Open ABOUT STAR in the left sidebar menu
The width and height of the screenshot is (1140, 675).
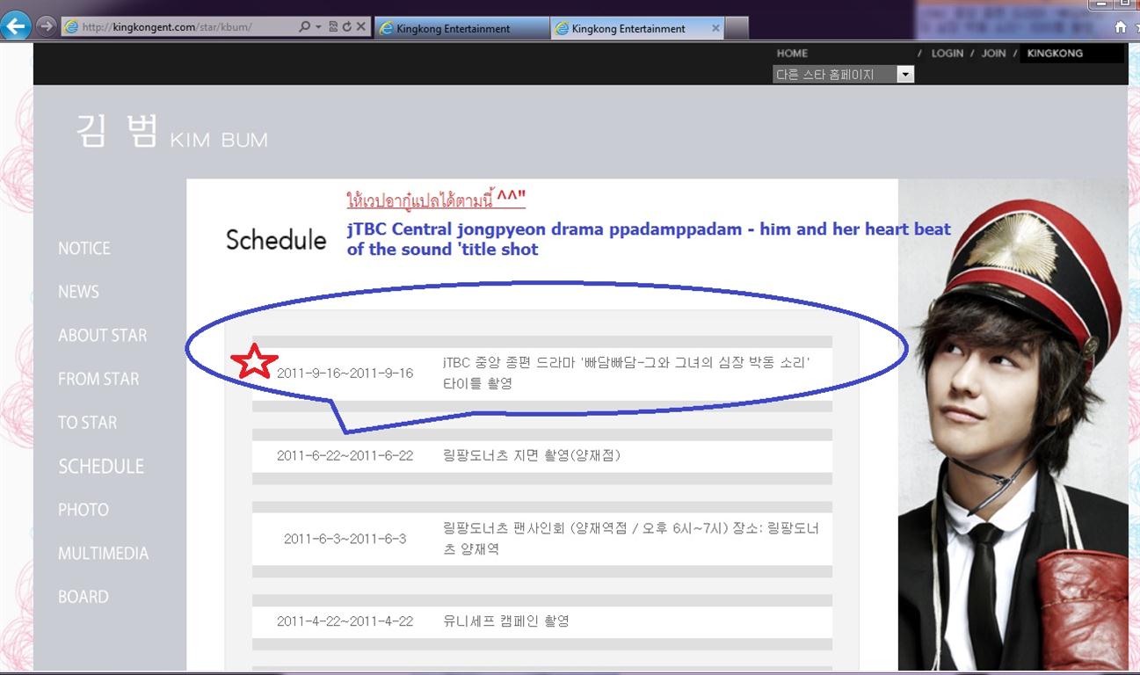pyautogui.click(x=102, y=336)
